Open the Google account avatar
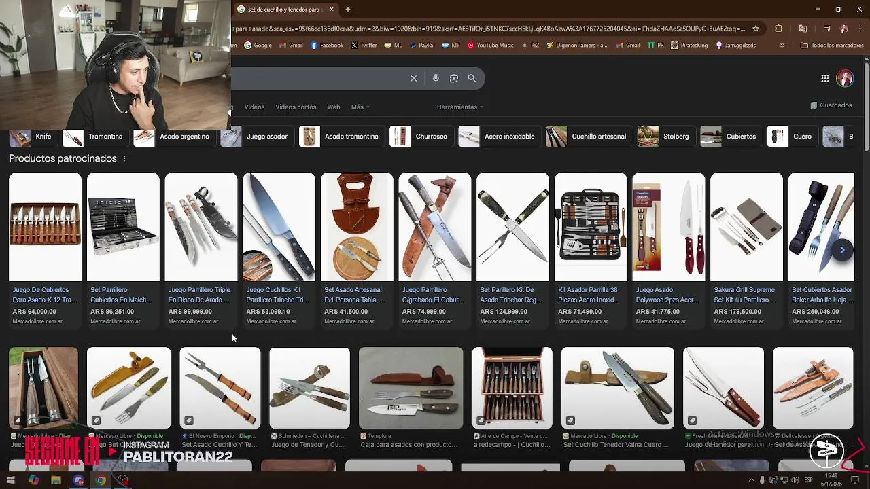Image resolution: width=870 pixels, height=489 pixels. (845, 78)
